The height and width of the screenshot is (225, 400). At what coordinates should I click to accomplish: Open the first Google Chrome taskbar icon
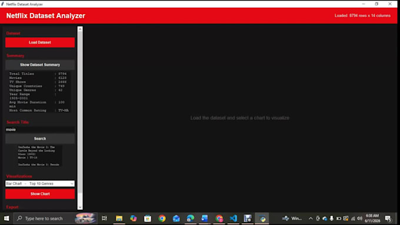pos(162,219)
